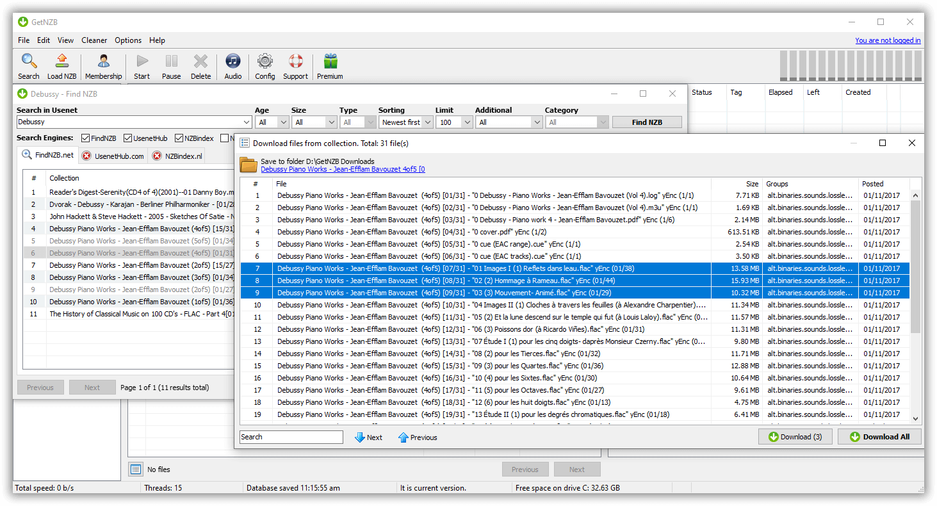Switch to the UsenetHub.com tab

pyautogui.click(x=113, y=156)
